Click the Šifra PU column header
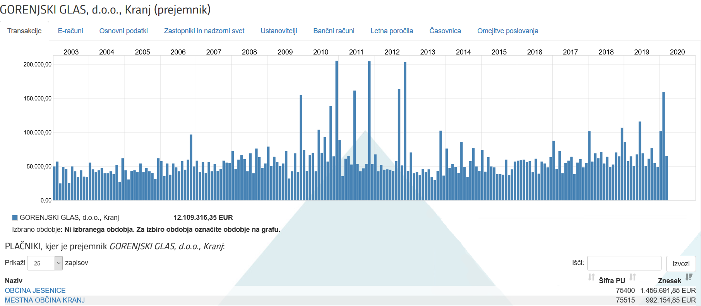The width and height of the screenshot is (701, 306). [x=612, y=281]
